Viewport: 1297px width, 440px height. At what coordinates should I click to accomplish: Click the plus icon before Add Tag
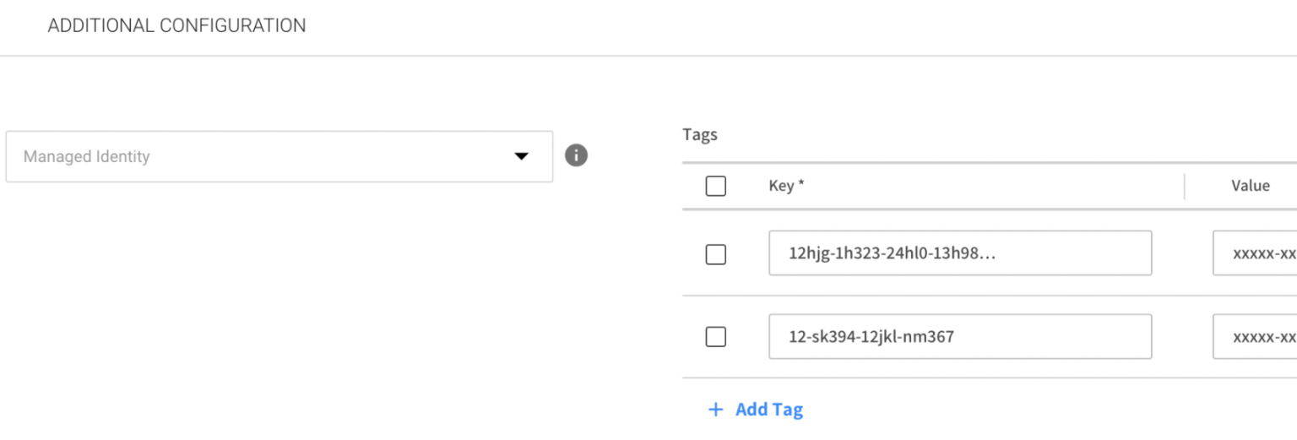(x=716, y=410)
